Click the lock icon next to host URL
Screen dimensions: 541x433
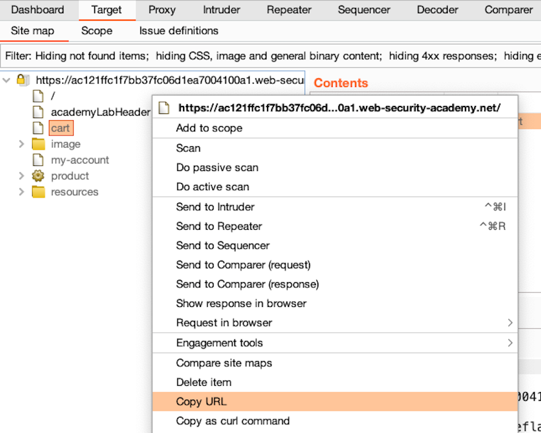click(x=22, y=80)
